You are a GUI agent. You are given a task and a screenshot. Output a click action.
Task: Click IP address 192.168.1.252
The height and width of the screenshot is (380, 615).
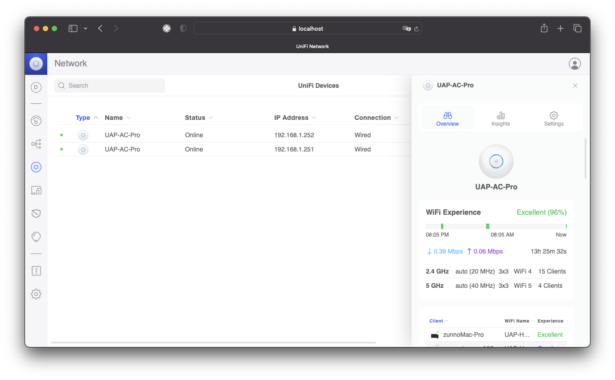click(x=294, y=135)
